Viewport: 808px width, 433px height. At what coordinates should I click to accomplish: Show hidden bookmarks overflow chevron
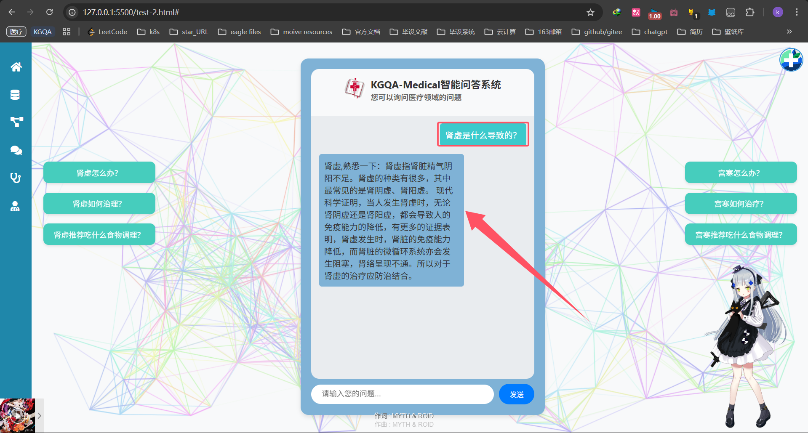click(789, 32)
